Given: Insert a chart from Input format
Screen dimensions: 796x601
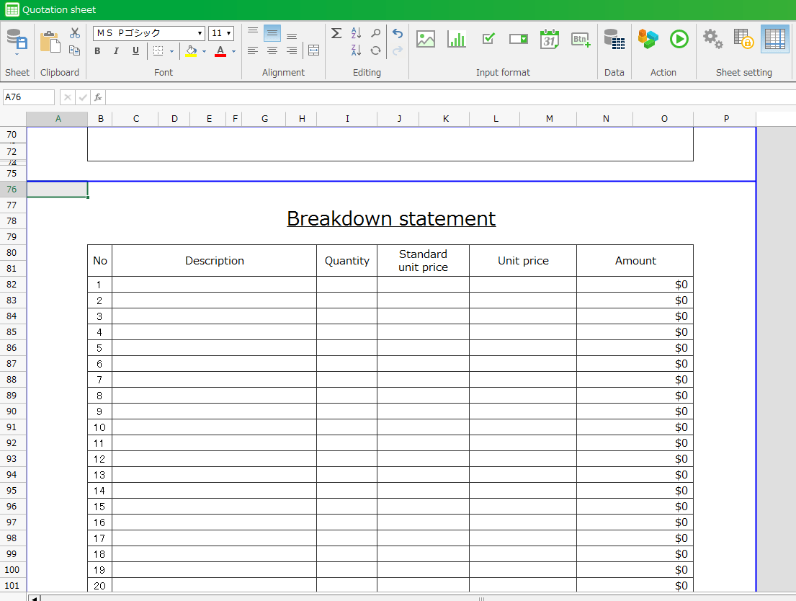Looking at the screenshot, I should click(457, 40).
